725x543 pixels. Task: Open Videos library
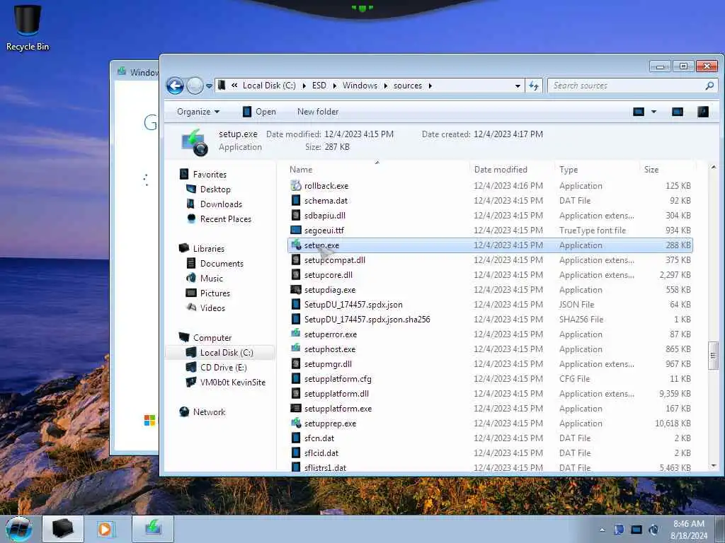point(212,308)
